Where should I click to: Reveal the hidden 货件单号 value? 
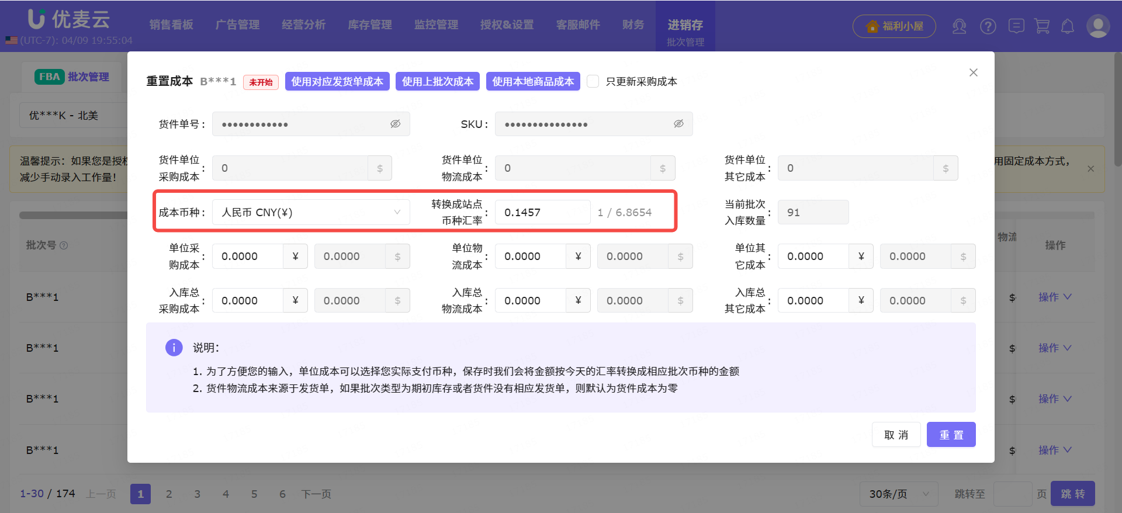pos(396,124)
